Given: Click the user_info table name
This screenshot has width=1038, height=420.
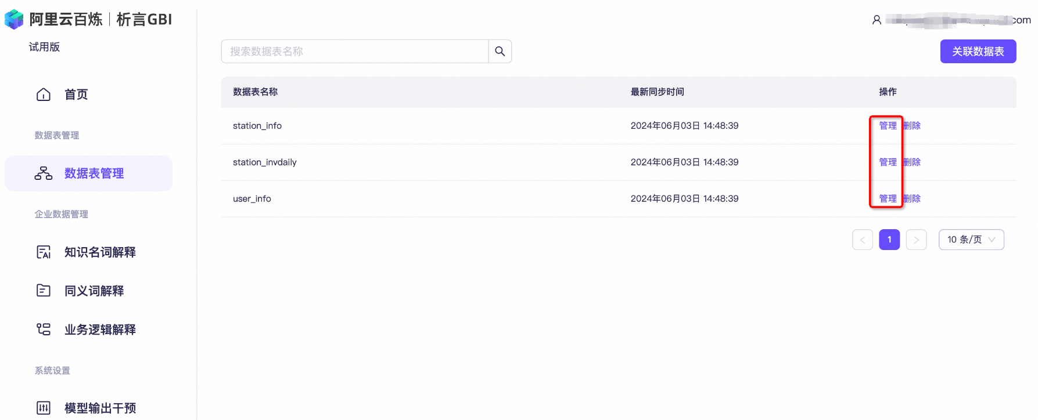Looking at the screenshot, I should pyautogui.click(x=252, y=199).
